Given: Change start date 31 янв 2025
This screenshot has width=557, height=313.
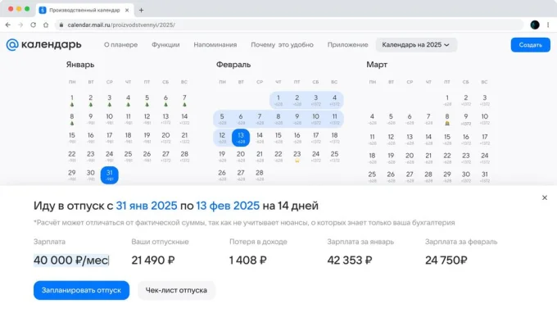Looking at the screenshot, I should click(x=147, y=206).
